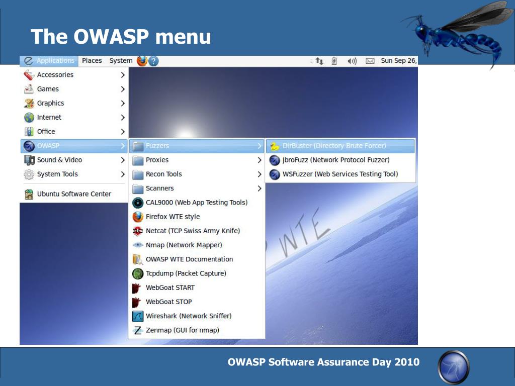Launch JbroFuzz (Network Protocol Fuzzer)
This screenshot has height=386, width=515.
(340, 160)
